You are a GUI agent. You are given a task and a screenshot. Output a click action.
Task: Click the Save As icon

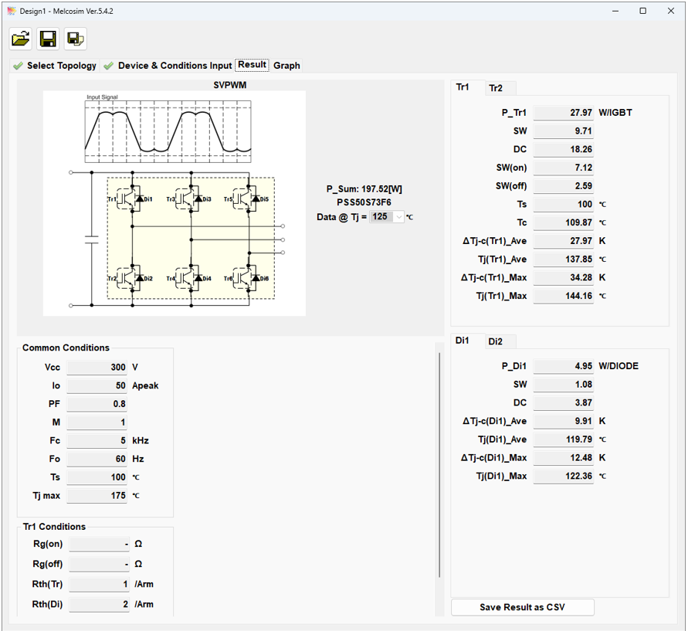coord(75,39)
